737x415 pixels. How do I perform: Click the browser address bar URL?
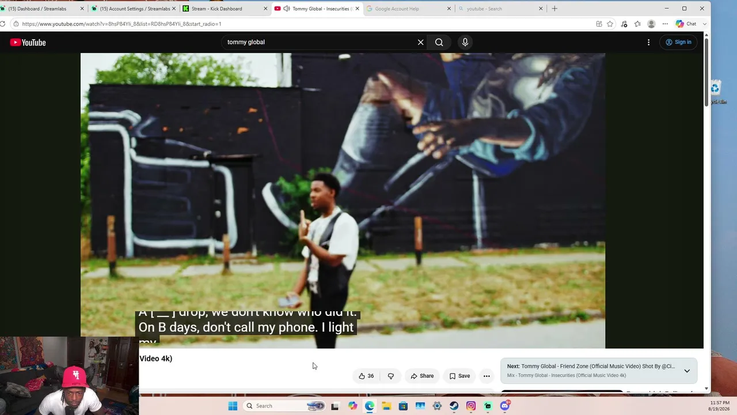tap(121, 24)
